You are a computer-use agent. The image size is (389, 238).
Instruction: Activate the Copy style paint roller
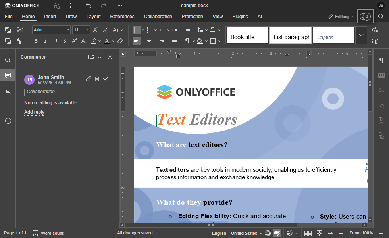pos(20,41)
